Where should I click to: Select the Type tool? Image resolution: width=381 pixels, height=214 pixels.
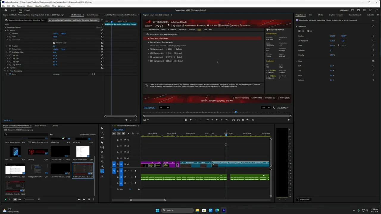[x=102, y=171]
